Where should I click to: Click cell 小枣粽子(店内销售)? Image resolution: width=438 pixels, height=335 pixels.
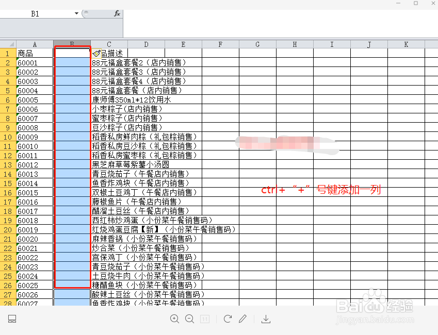(127, 109)
